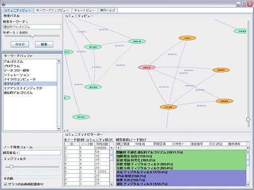This screenshot has width=254, height=190.
Task: Click keyword results scroll-up arrow
Action: 248,152
